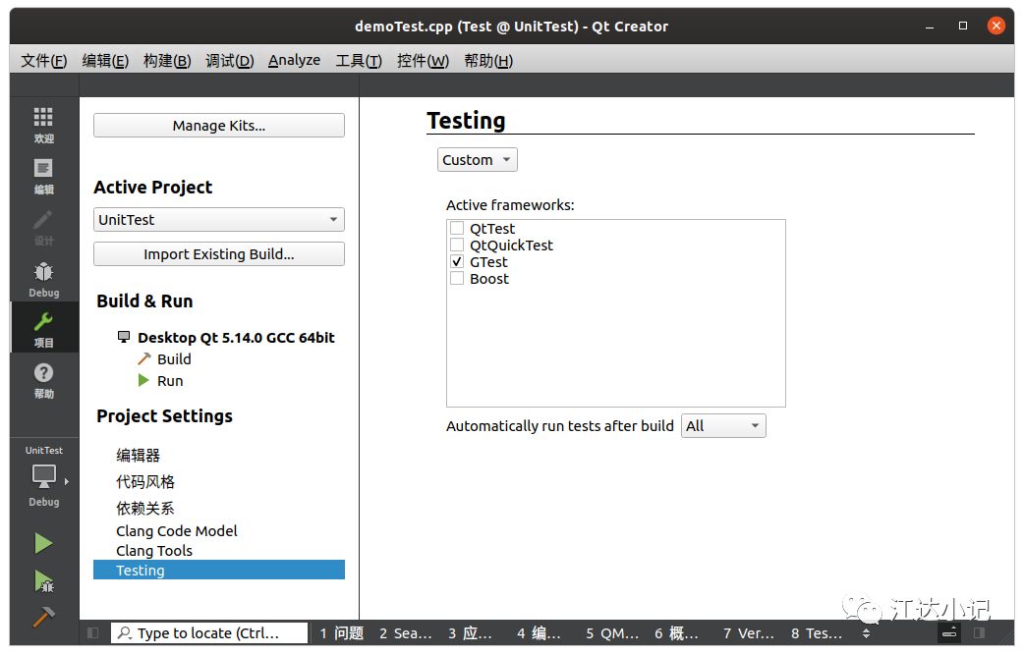Open the Custom settings dropdown
Image resolution: width=1024 pixels, height=655 pixels.
pos(478,160)
